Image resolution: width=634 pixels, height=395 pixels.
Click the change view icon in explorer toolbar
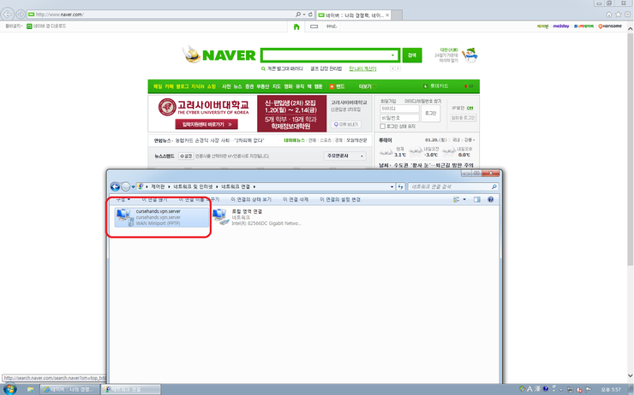[457, 199]
